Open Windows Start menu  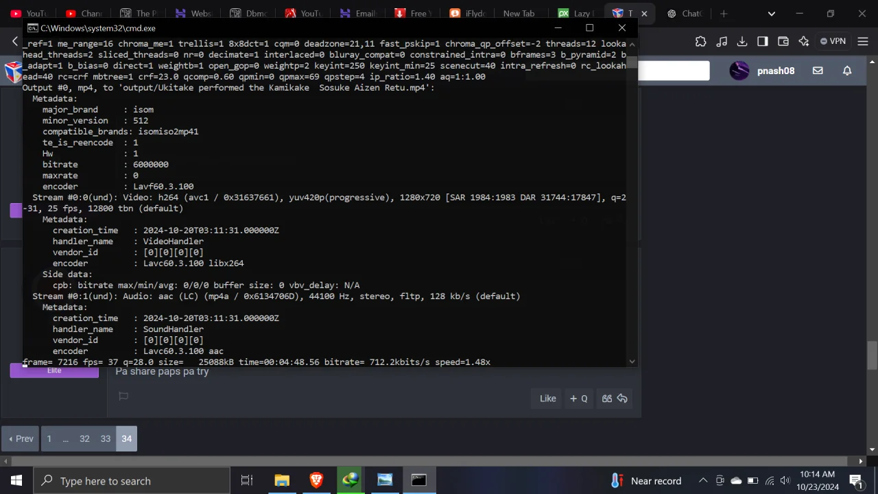pos(16,481)
